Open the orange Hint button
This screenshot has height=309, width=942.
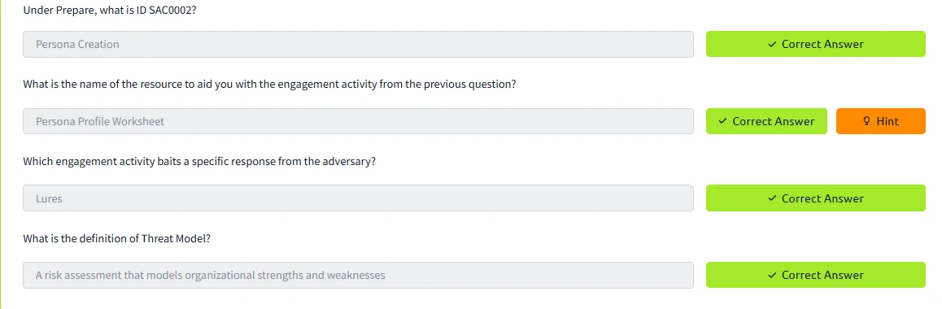[x=880, y=121]
